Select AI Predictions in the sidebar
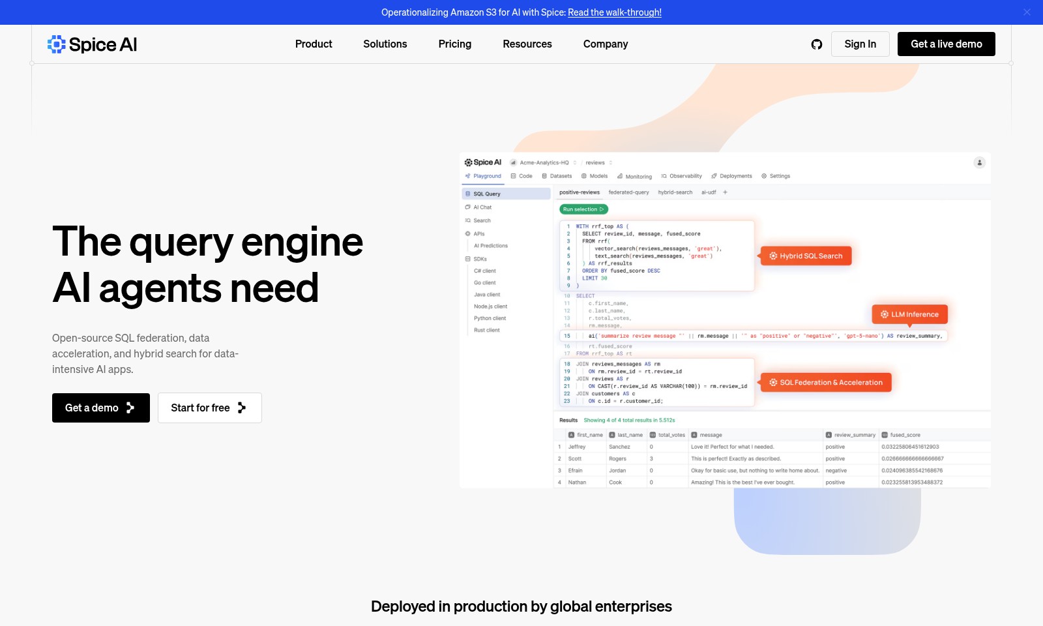Image resolution: width=1043 pixels, height=626 pixels. pyautogui.click(x=491, y=246)
